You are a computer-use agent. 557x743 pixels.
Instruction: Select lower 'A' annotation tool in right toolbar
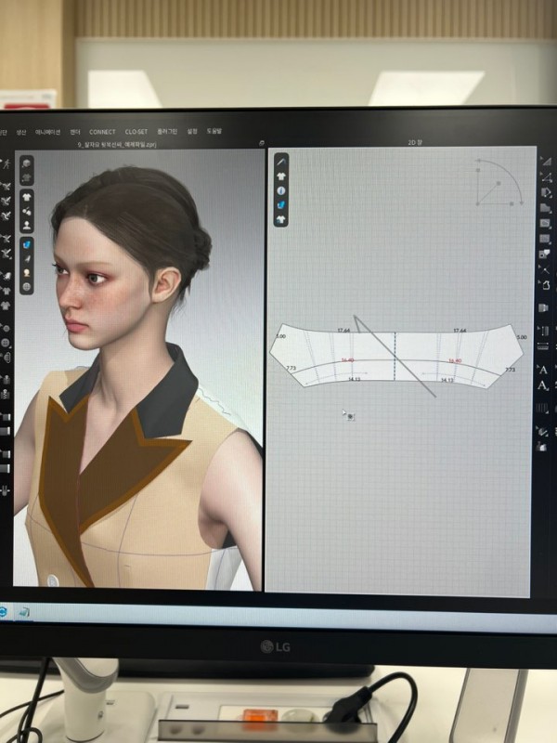tap(543, 385)
